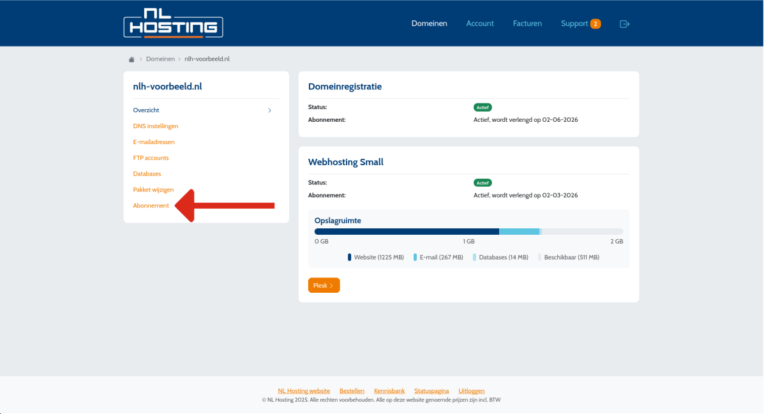764x414 pixels.
Task: Open the Kennisbank link in the footer
Action: (x=389, y=390)
